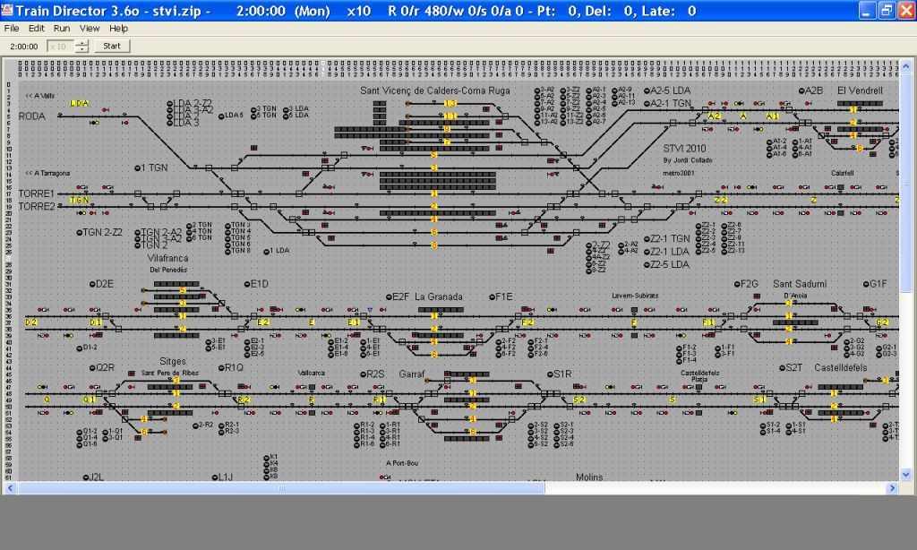Activate the TGN 2-Z2 itinerary circle

(x=80, y=232)
